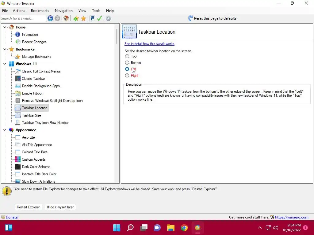Select the Right taskbar location
This screenshot has height=235, width=314.
point(127,76)
